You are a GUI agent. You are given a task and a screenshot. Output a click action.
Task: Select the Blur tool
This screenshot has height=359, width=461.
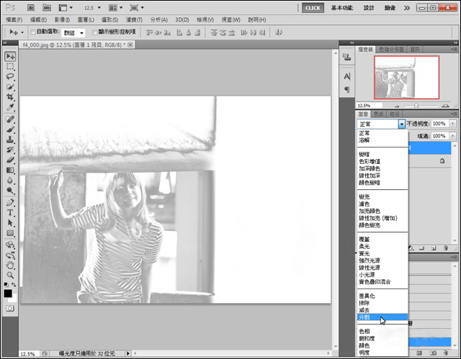[x=10, y=181]
